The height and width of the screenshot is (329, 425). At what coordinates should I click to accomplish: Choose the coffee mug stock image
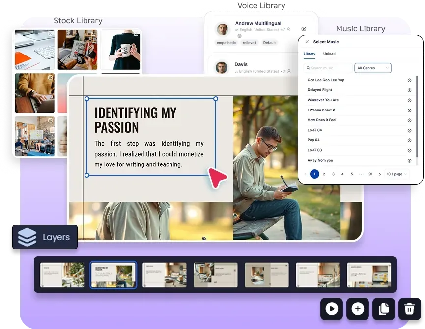tap(121, 50)
